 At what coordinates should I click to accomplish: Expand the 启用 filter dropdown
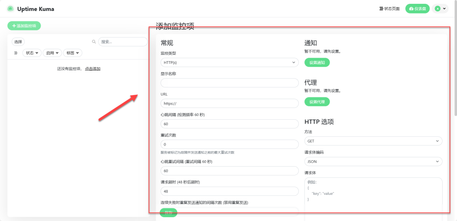pos(52,53)
